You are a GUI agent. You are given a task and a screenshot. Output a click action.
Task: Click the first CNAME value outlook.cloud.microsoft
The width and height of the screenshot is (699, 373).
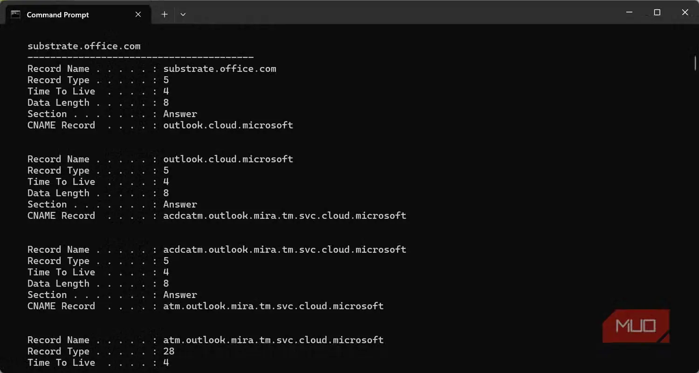[x=228, y=125]
